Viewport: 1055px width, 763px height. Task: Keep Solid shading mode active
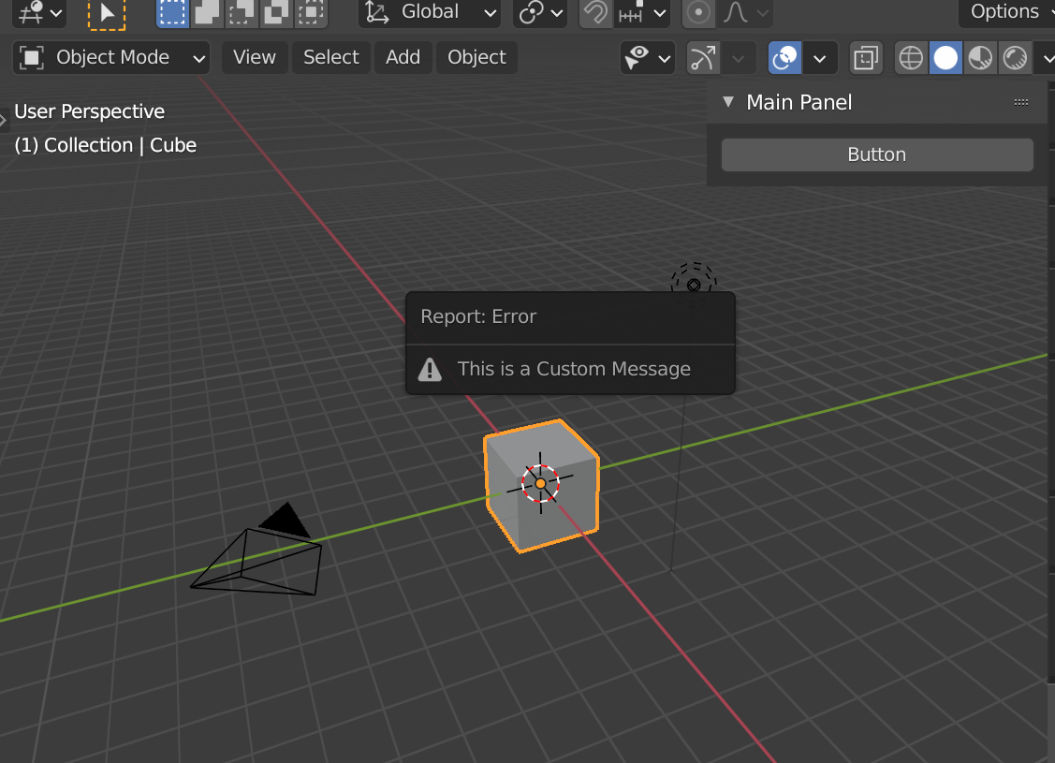945,57
